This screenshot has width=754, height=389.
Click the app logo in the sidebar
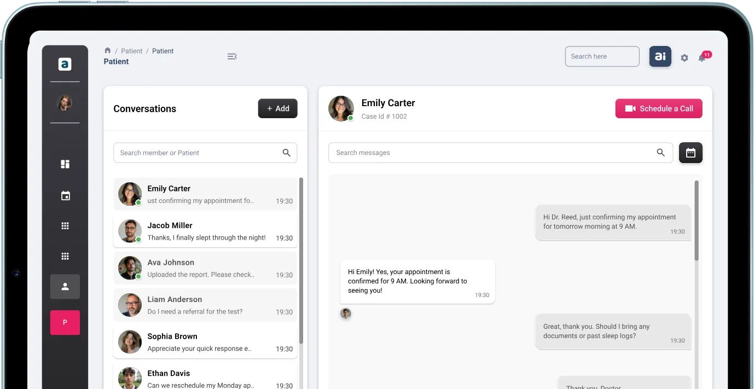[65, 64]
